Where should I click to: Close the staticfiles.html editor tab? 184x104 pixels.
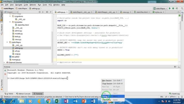pos(149,12)
